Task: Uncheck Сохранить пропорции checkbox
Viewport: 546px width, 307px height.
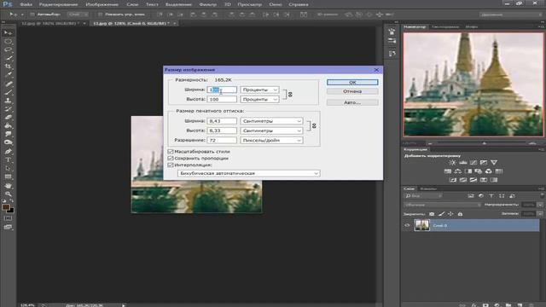Action: click(171, 159)
